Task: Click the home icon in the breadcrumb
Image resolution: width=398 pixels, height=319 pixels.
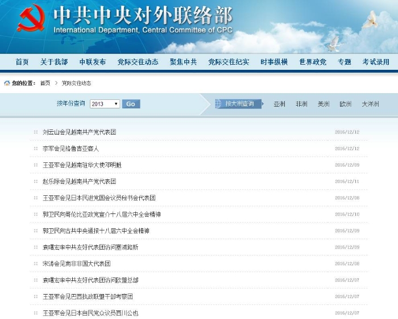Action: (7, 83)
